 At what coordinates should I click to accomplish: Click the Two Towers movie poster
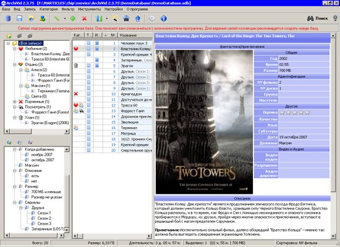pos(204,122)
